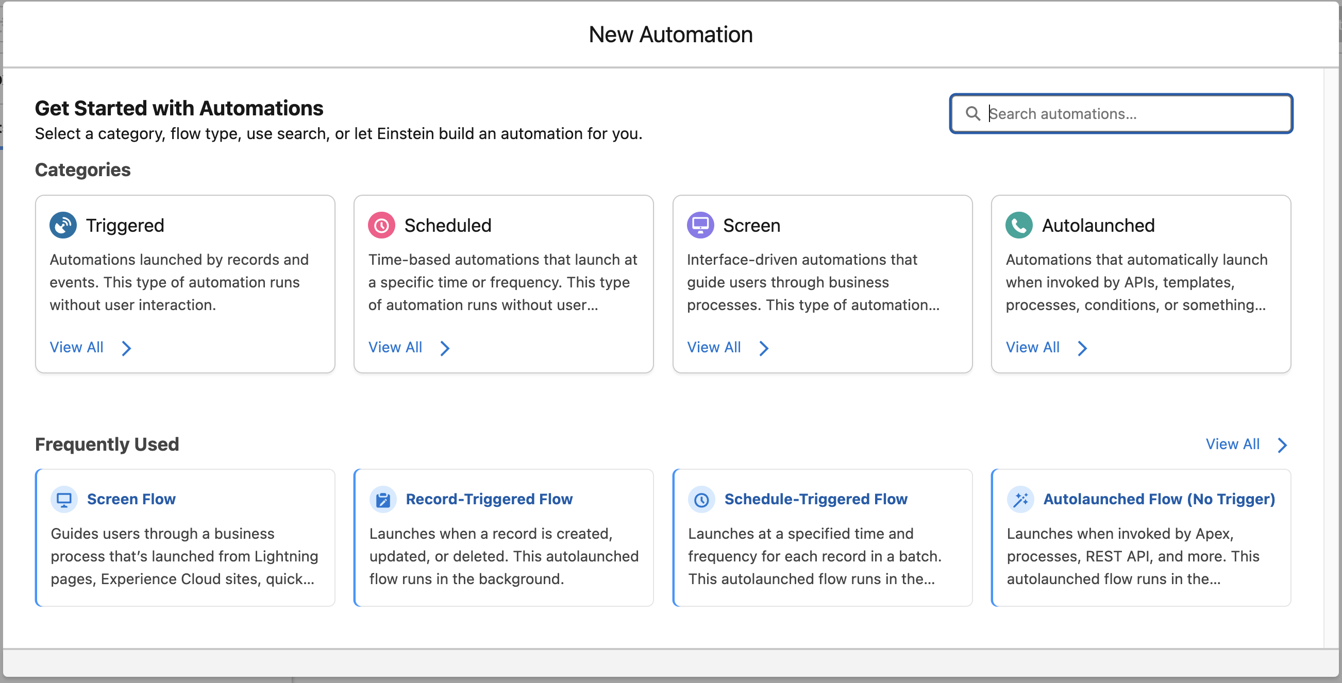
Task: Select the Screen Flow icon
Action: (63, 499)
